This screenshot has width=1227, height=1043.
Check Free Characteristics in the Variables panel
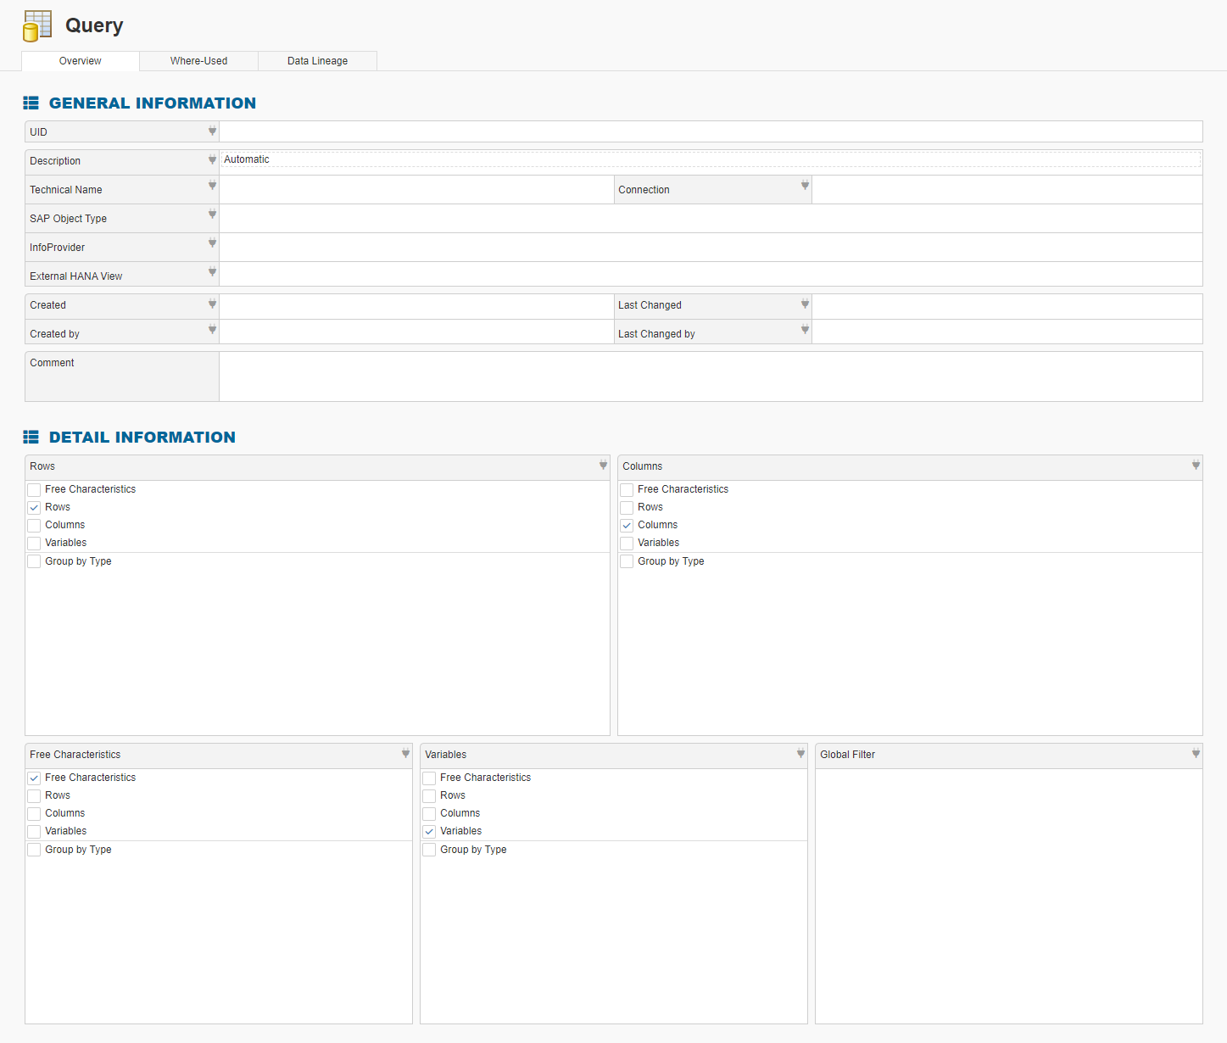pos(430,778)
